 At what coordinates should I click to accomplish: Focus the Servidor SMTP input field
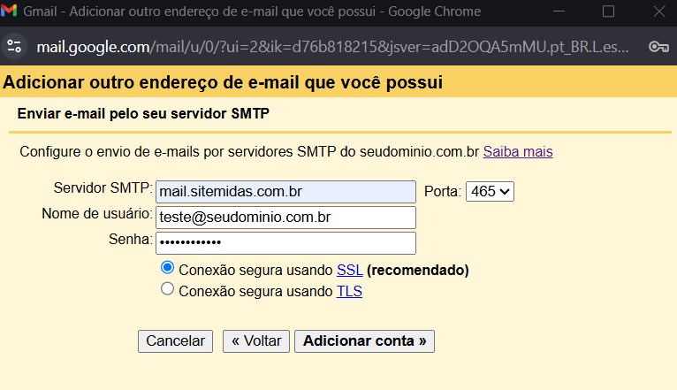(285, 191)
